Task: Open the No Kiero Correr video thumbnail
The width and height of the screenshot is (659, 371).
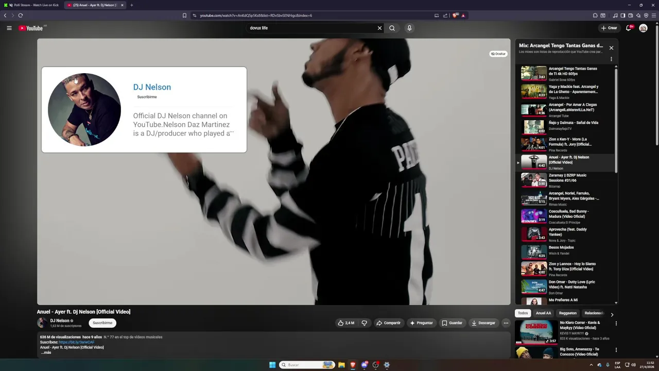Action: [x=536, y=332]
